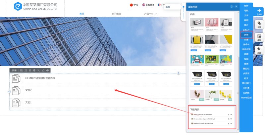This screenshot has height=135, width=265.
Task: Switch language to English
Action: [148, 5]
